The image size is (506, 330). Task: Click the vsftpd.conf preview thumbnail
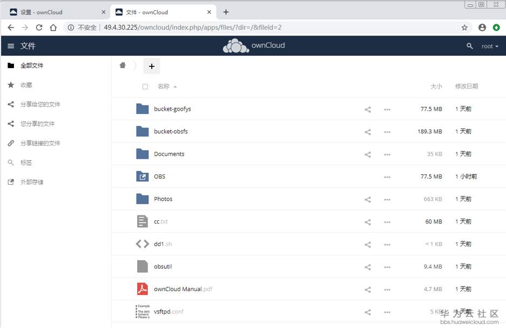point(143,312)
